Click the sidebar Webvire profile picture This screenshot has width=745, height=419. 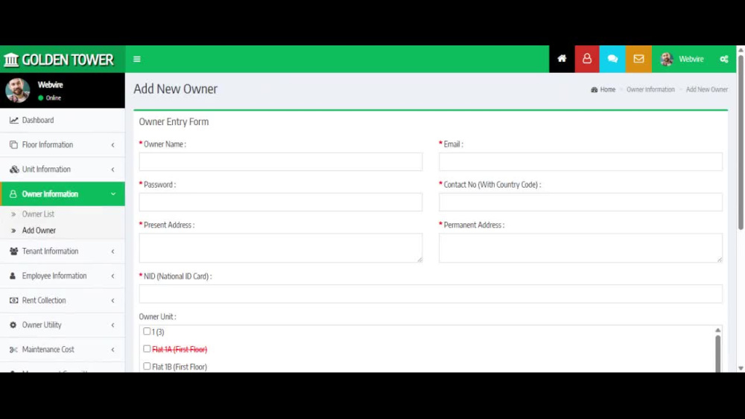18,90
